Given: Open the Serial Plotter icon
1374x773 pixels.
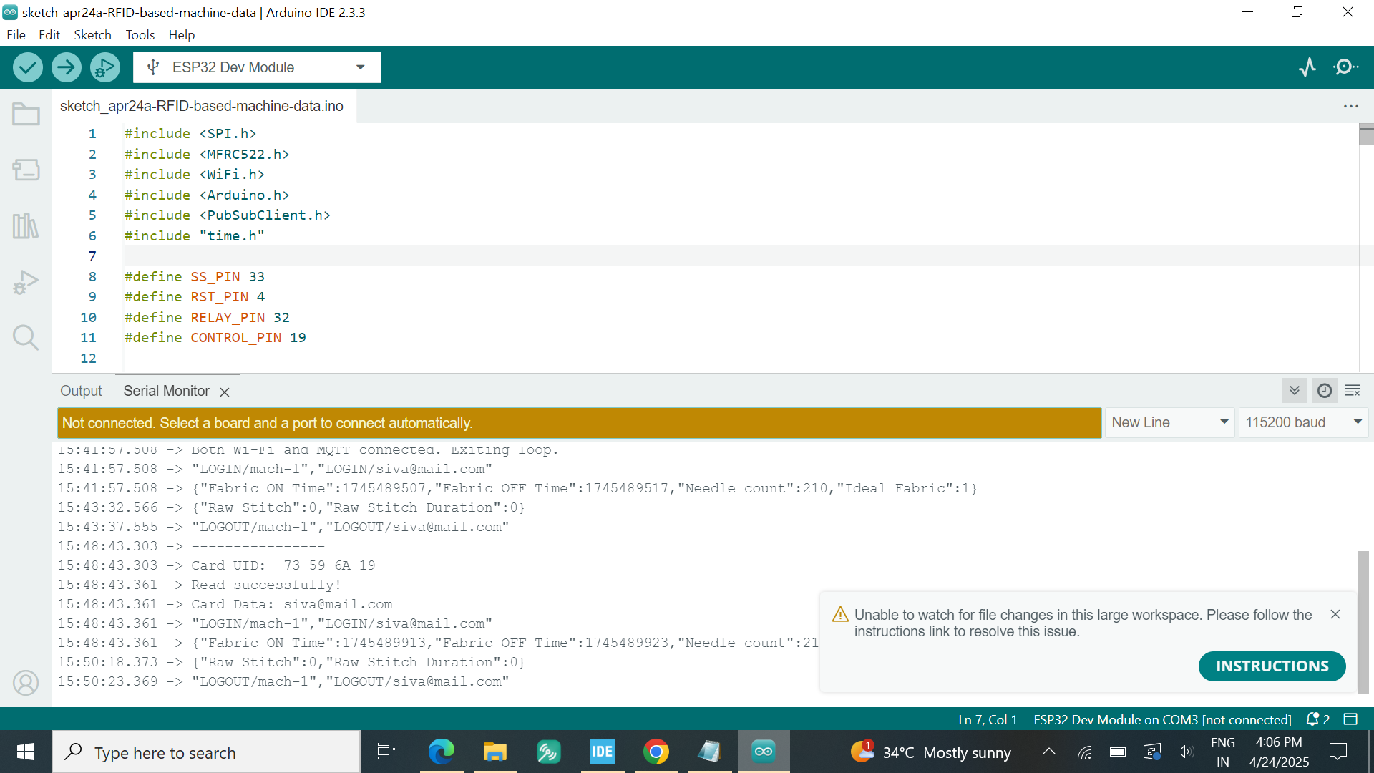Looking at the screenshot, I should tap(1307, 67).
